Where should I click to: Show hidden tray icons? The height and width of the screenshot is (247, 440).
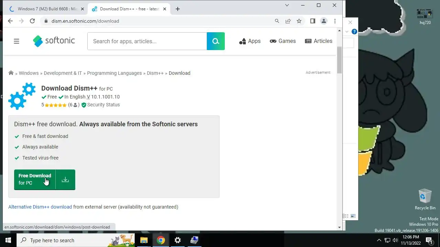379,240
